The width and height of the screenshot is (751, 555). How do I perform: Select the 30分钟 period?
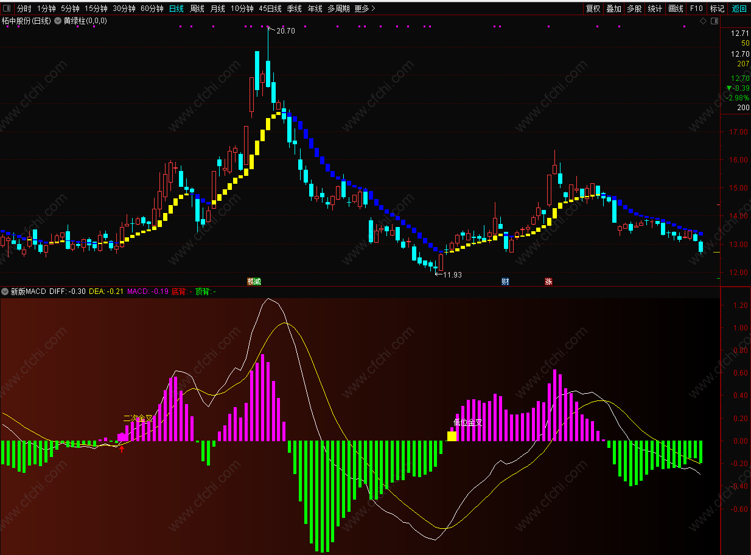(124, 9)
